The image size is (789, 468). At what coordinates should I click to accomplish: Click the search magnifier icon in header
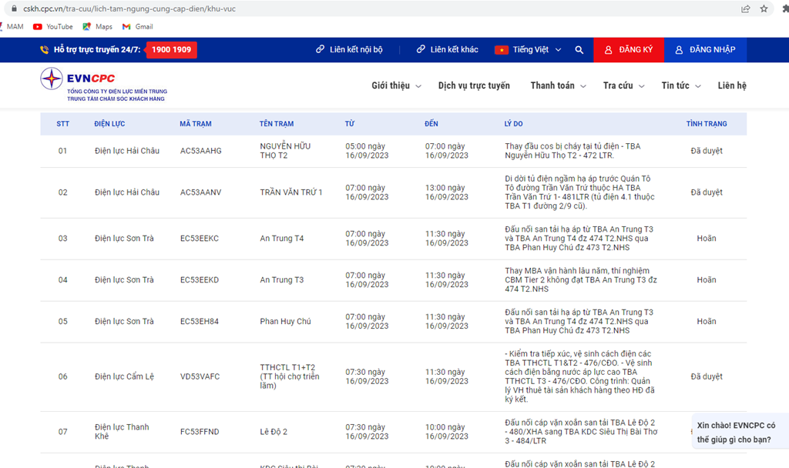[x=579, y=50]
